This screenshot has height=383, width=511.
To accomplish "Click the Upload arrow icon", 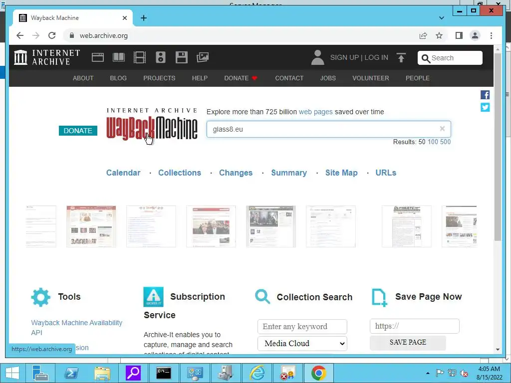I will click(x=401, y=58).
